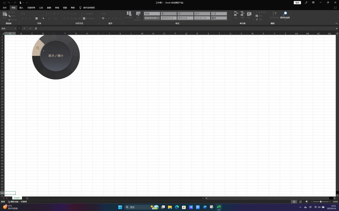Screen dimensions: 339x211
Task: Open the File tab
Action: pyautogui.click(x=5, y=8)
